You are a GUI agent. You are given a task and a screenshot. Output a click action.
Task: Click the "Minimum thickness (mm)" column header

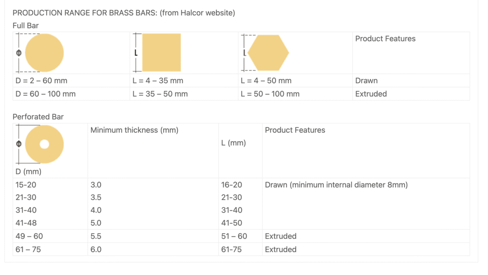(x=134, y=130)
